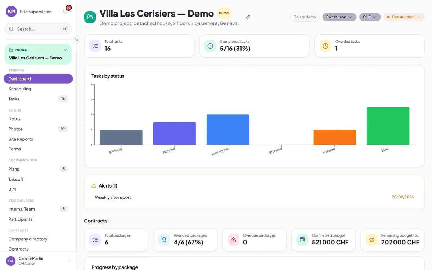Click the Camille Martin user name
The image size is (432, 270).
pyautogui.click(x=31, y=258)
